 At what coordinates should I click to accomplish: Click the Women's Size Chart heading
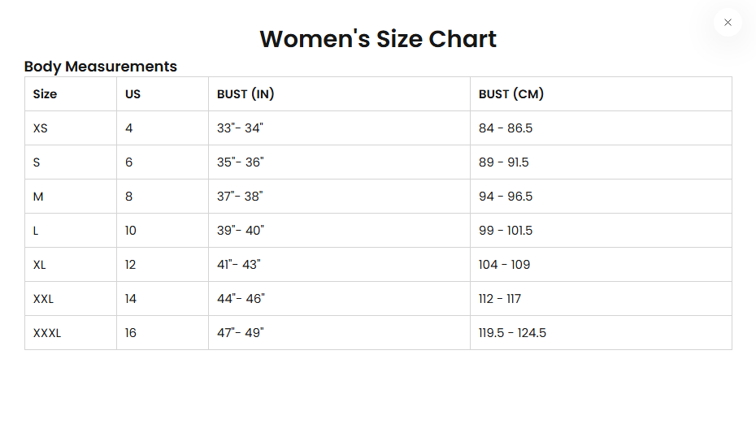click(x=378, y=38)
